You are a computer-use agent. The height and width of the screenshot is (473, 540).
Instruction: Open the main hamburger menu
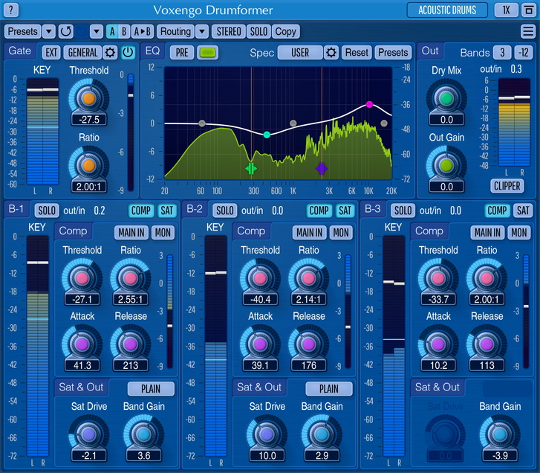[528, 31]
